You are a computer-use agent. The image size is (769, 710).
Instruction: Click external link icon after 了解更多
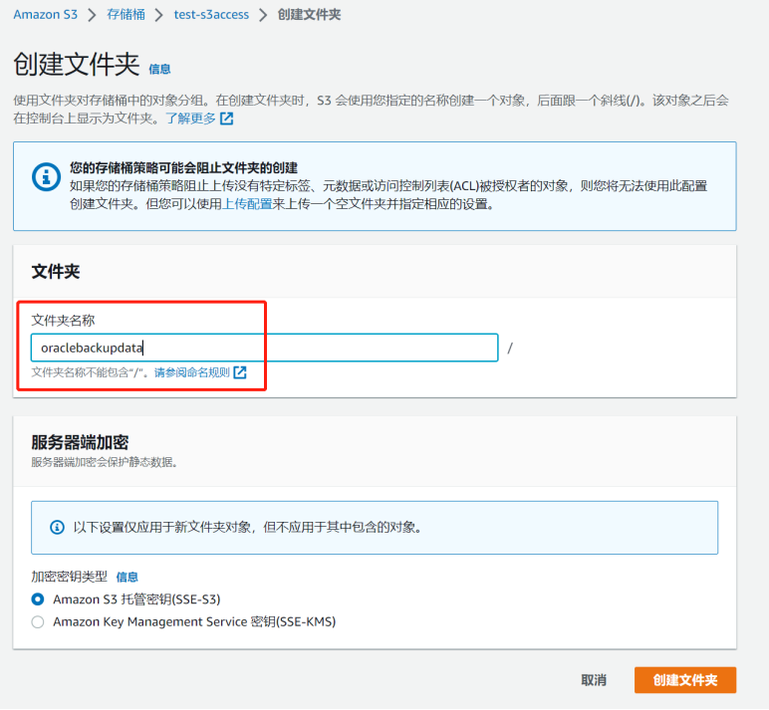tap(226, 118)
